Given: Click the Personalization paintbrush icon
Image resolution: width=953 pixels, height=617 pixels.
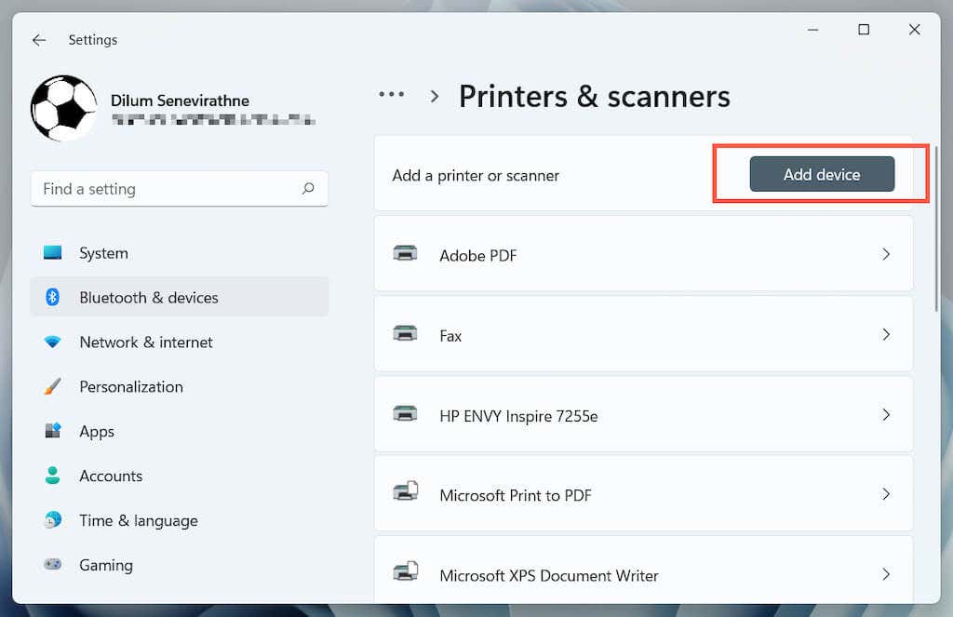Looking at the screenshot, I should (52, 386).
